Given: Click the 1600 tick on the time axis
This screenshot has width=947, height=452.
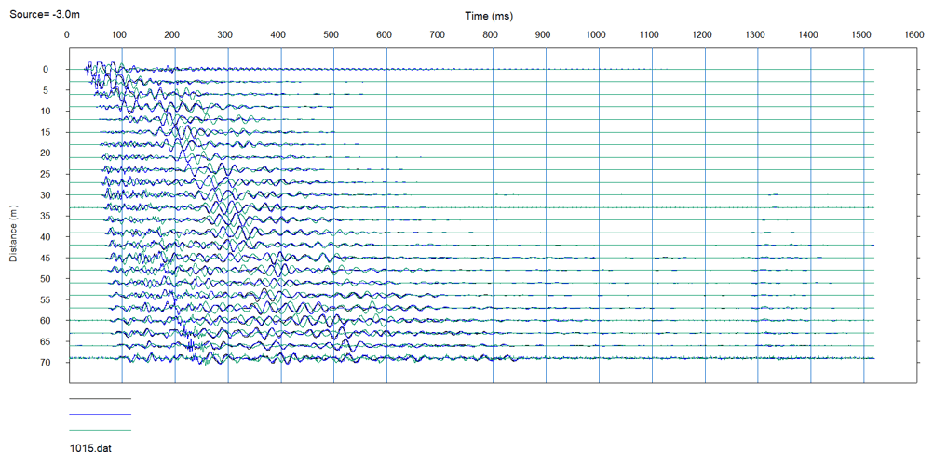Looking at the screenshot, I should point(914,34).
